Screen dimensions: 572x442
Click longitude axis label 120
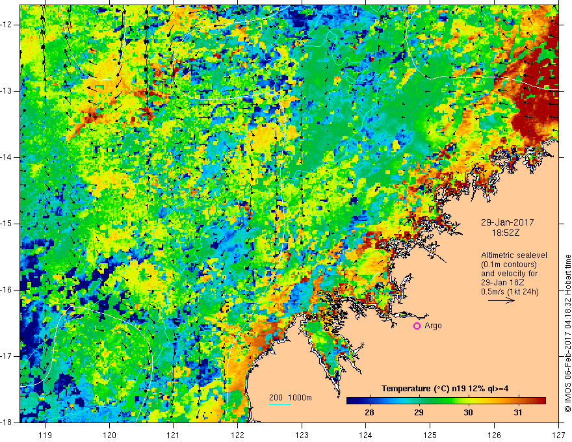[x=109, y=435]
